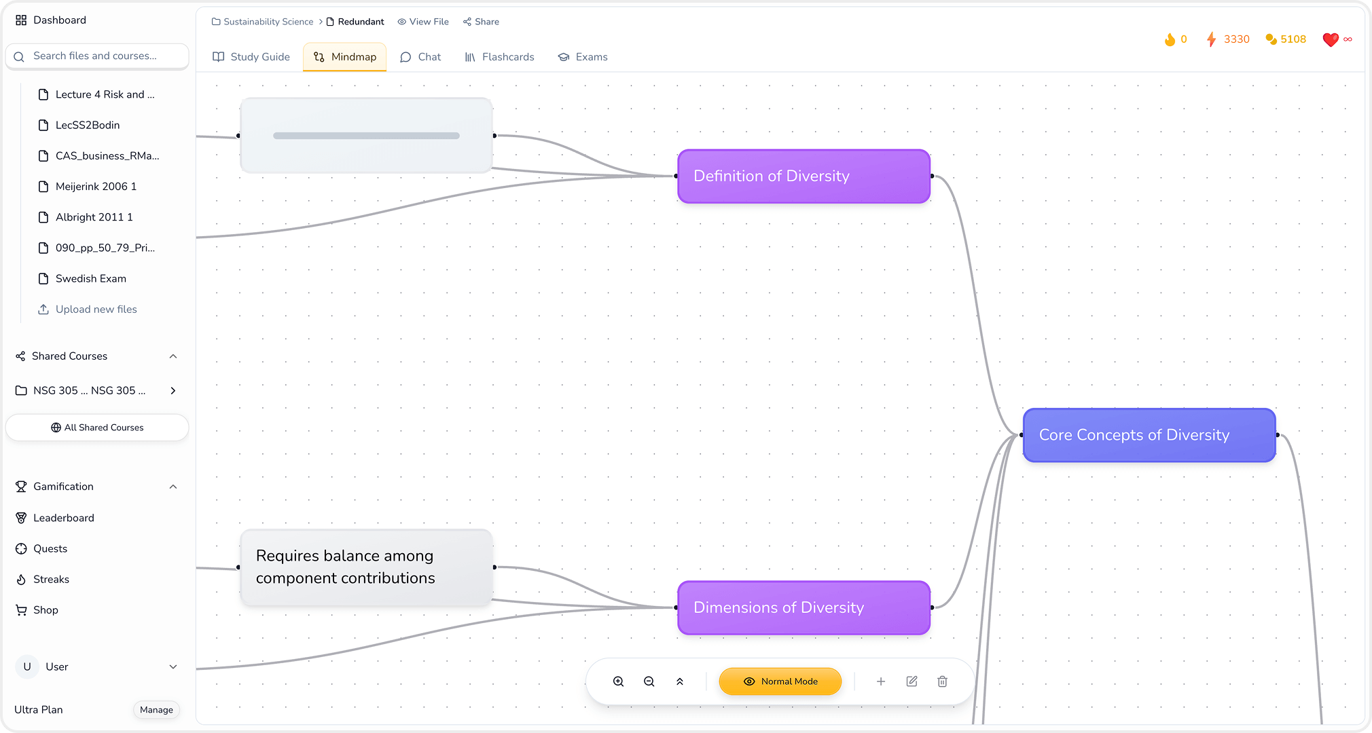
Task: Click the All Shared Courses button
Action: pos(97,428)
